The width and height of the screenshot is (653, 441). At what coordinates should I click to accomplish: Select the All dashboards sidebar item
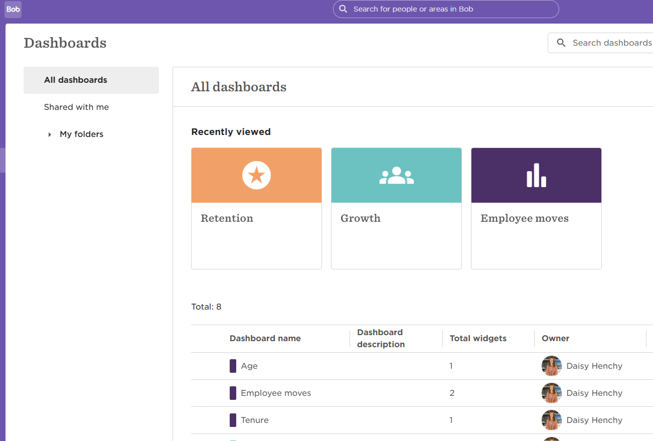coord(76,80)
